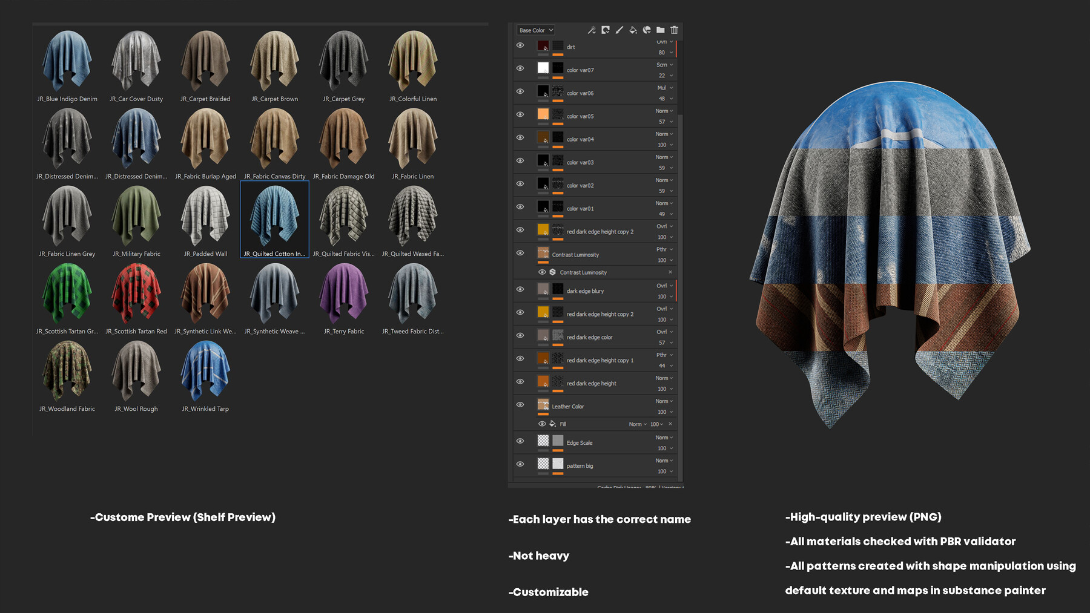The height and width of the screenshot is (613, 1090).
Task: Click the add smart material icon
Action: (x=647, y=30)
